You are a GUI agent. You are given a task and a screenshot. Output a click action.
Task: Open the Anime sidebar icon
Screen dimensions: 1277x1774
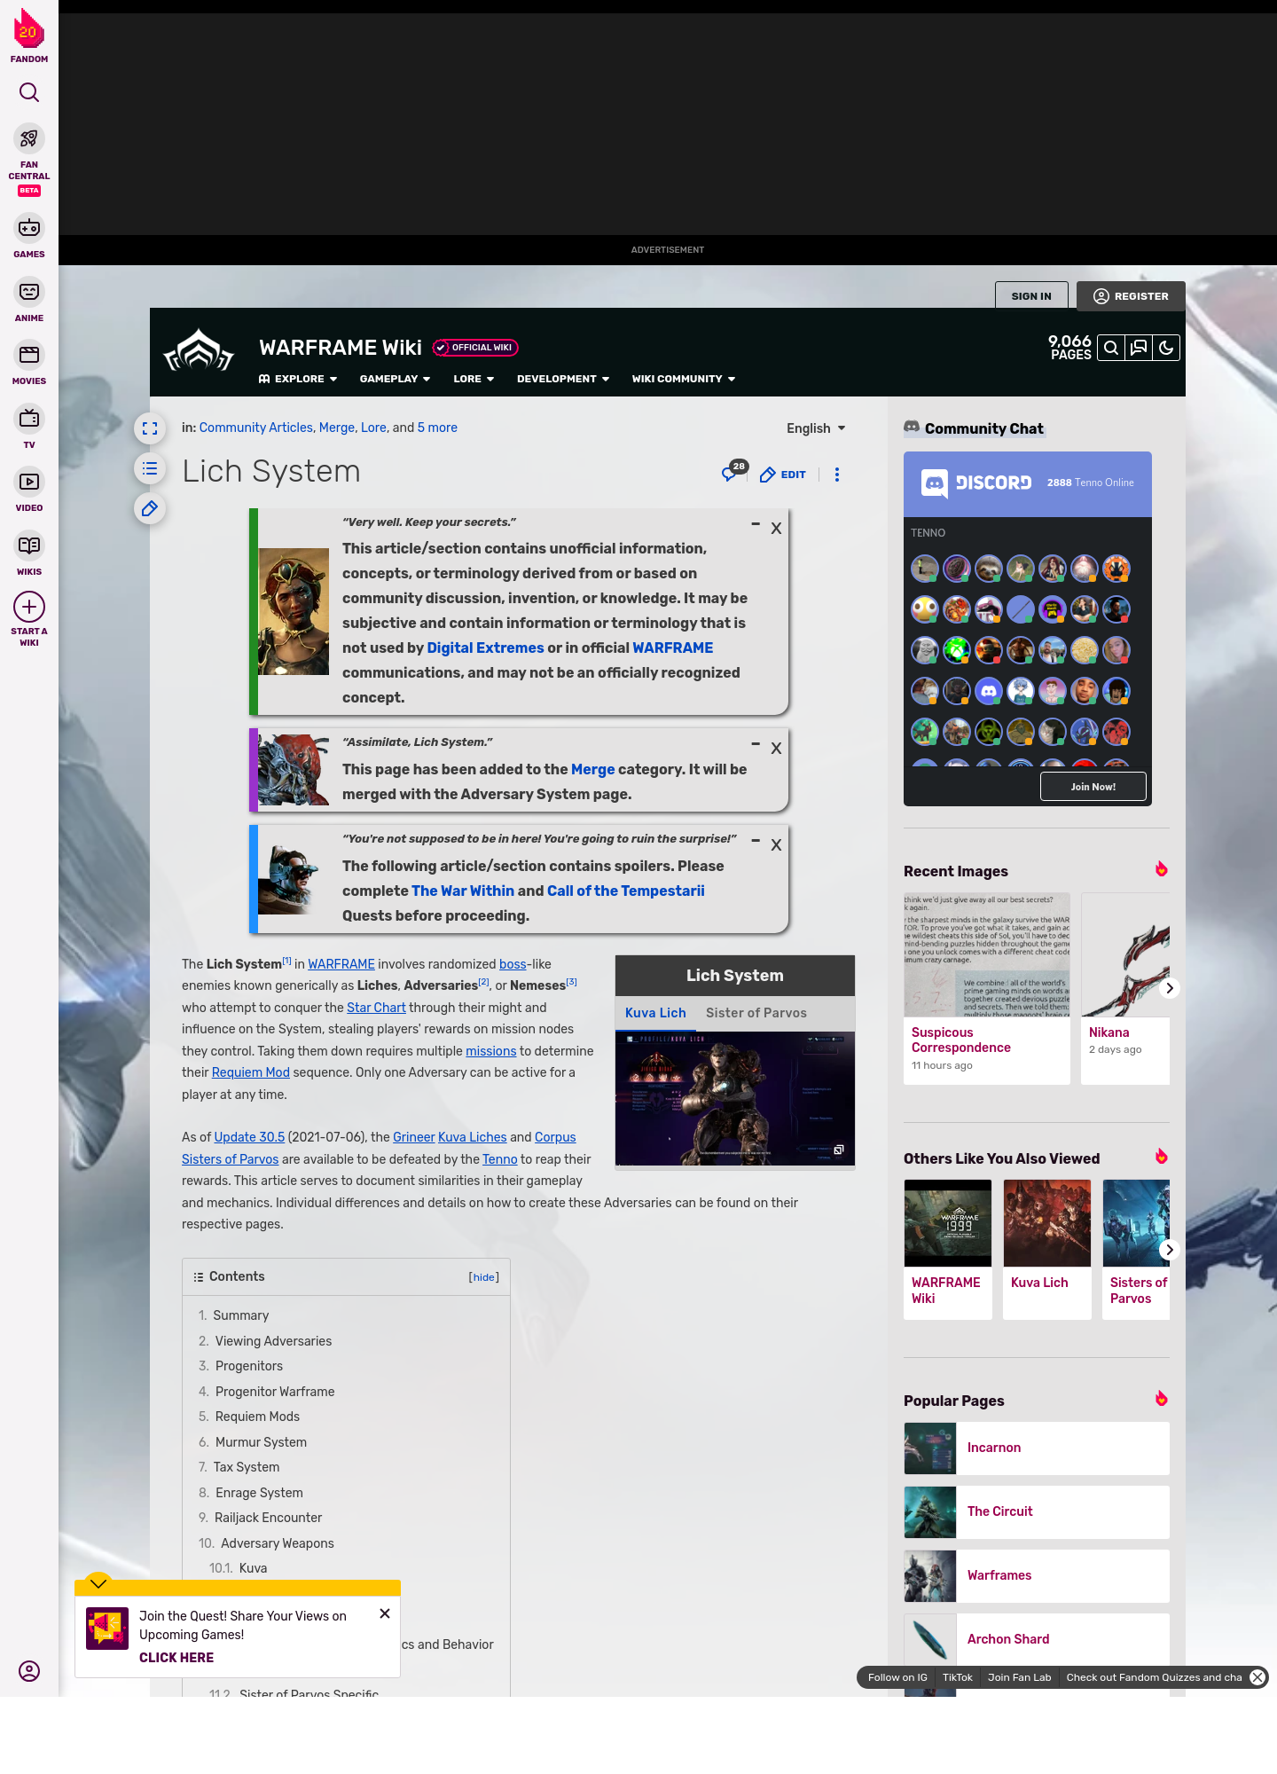coord(29,292)
